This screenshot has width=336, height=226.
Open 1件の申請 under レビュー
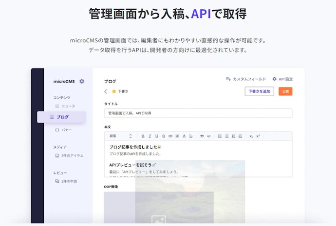pyautogui.click(x=66, y=181)
